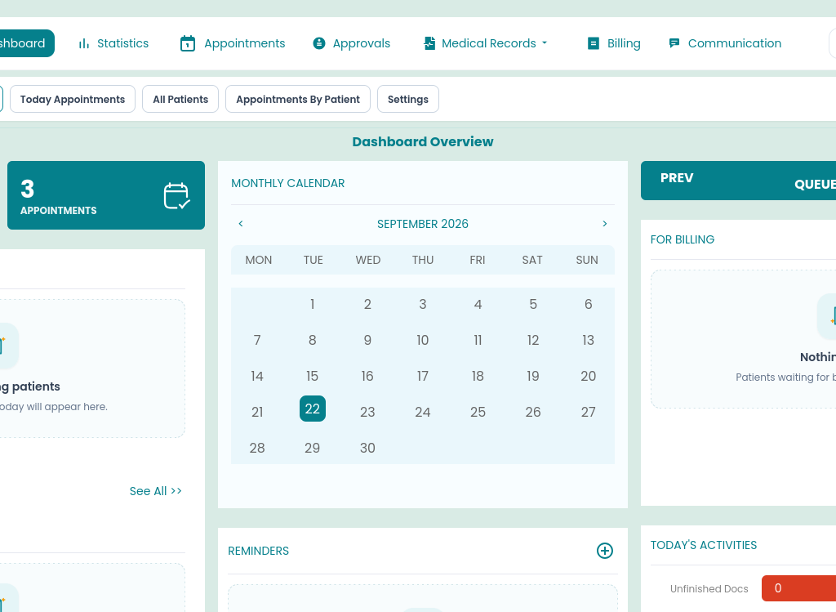Click the REMINDERS heading
The width and height of the screenshot is (836, 612).
258,551
